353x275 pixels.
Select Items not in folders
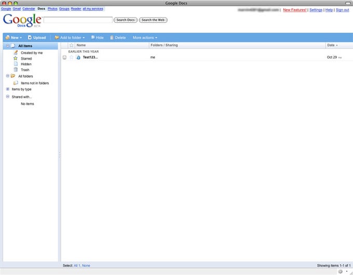(x=35, y=83)
